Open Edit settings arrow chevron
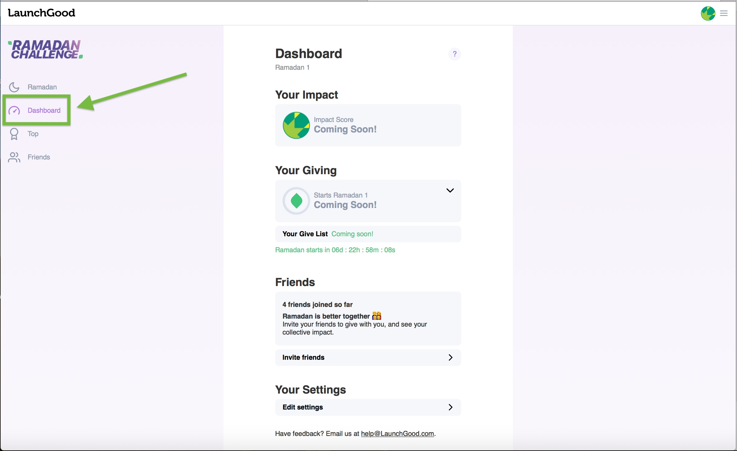 (x=450, y=407)
